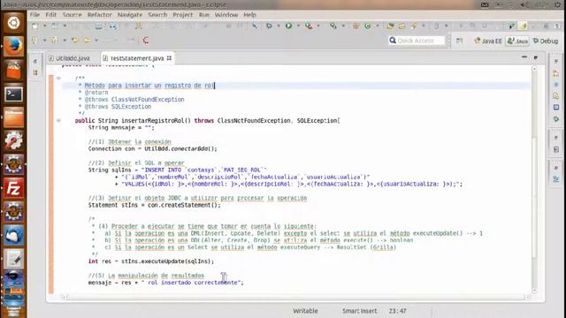Screen dimensions: 566x318
Task: Close the TestStatement.java tab
Action: pyautogui.click(x=169, y=58)
